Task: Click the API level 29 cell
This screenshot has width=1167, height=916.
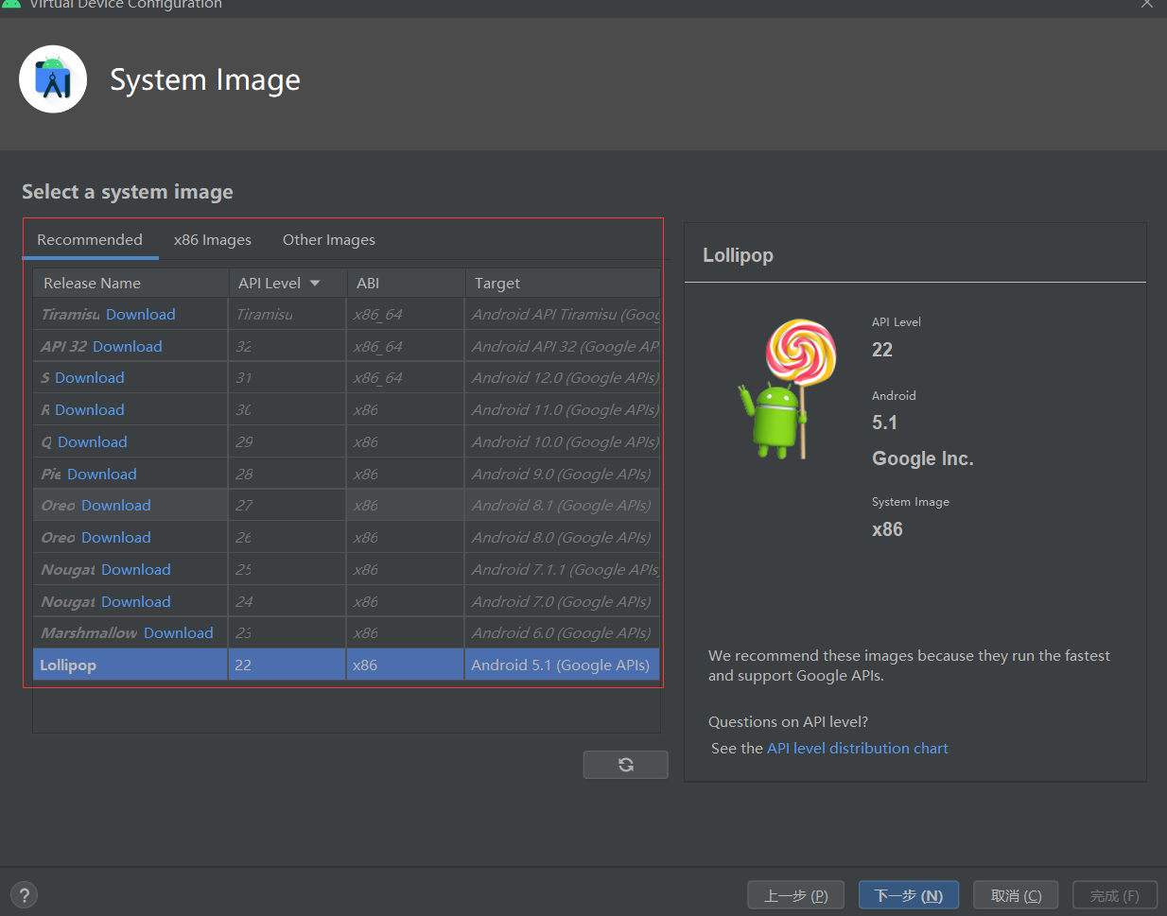Action: 287,441
